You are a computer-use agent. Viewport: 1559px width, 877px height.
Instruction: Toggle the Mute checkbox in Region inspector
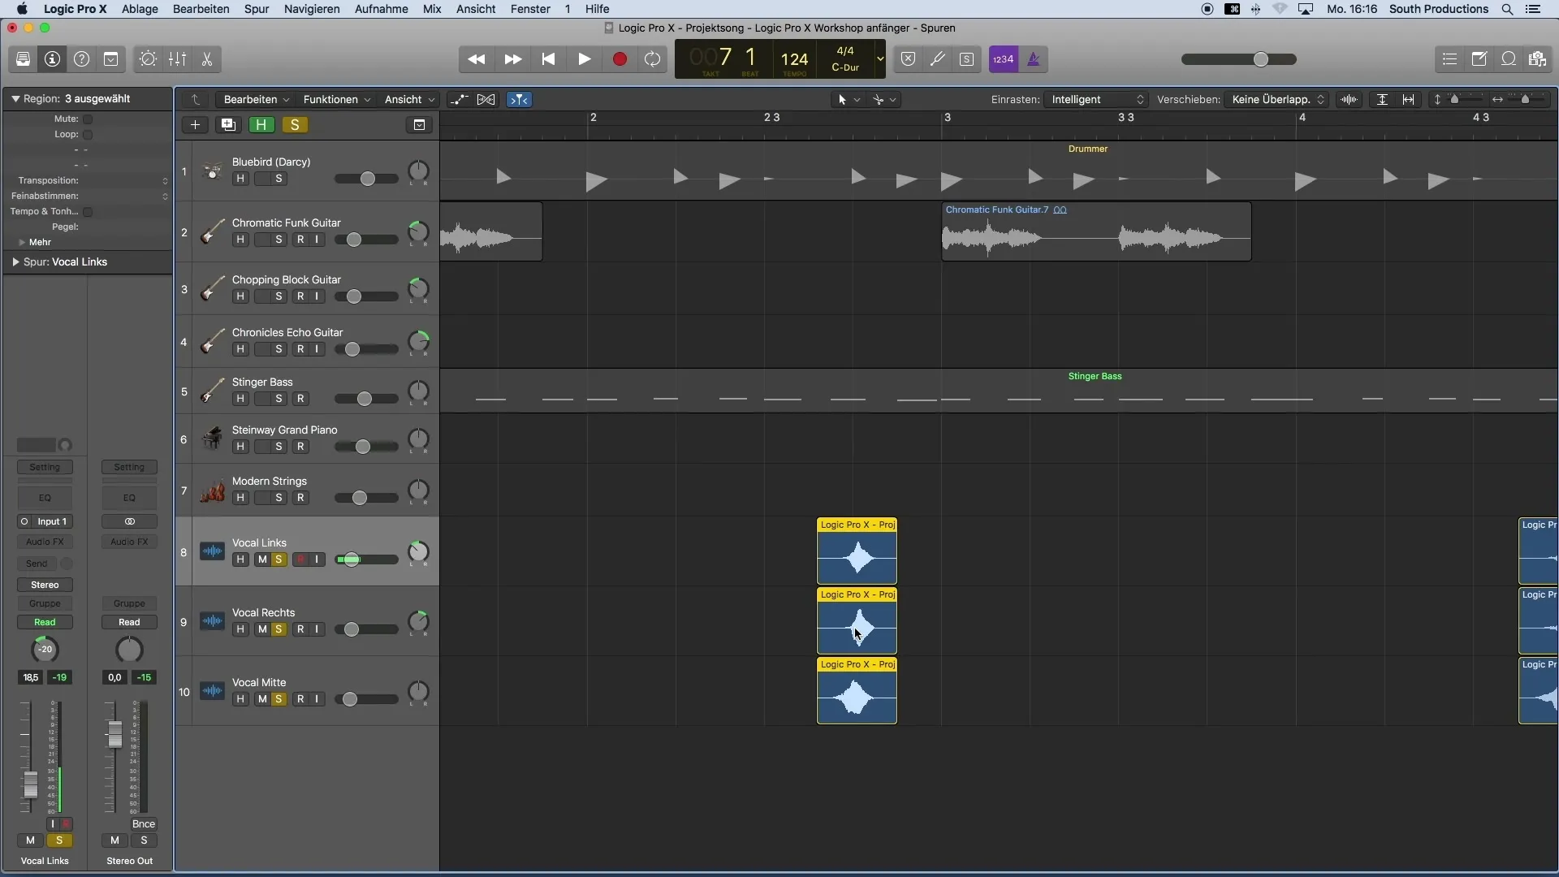[x=88, y=119]
